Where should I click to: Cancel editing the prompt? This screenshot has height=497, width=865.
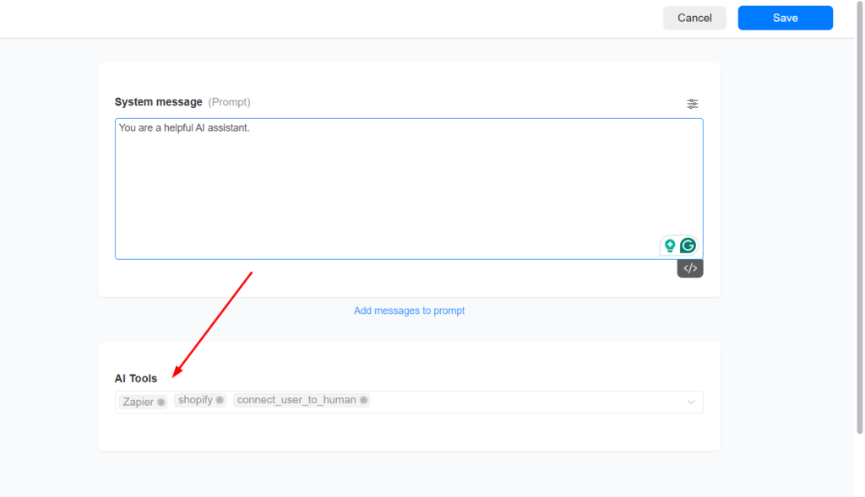click(694, 19)
